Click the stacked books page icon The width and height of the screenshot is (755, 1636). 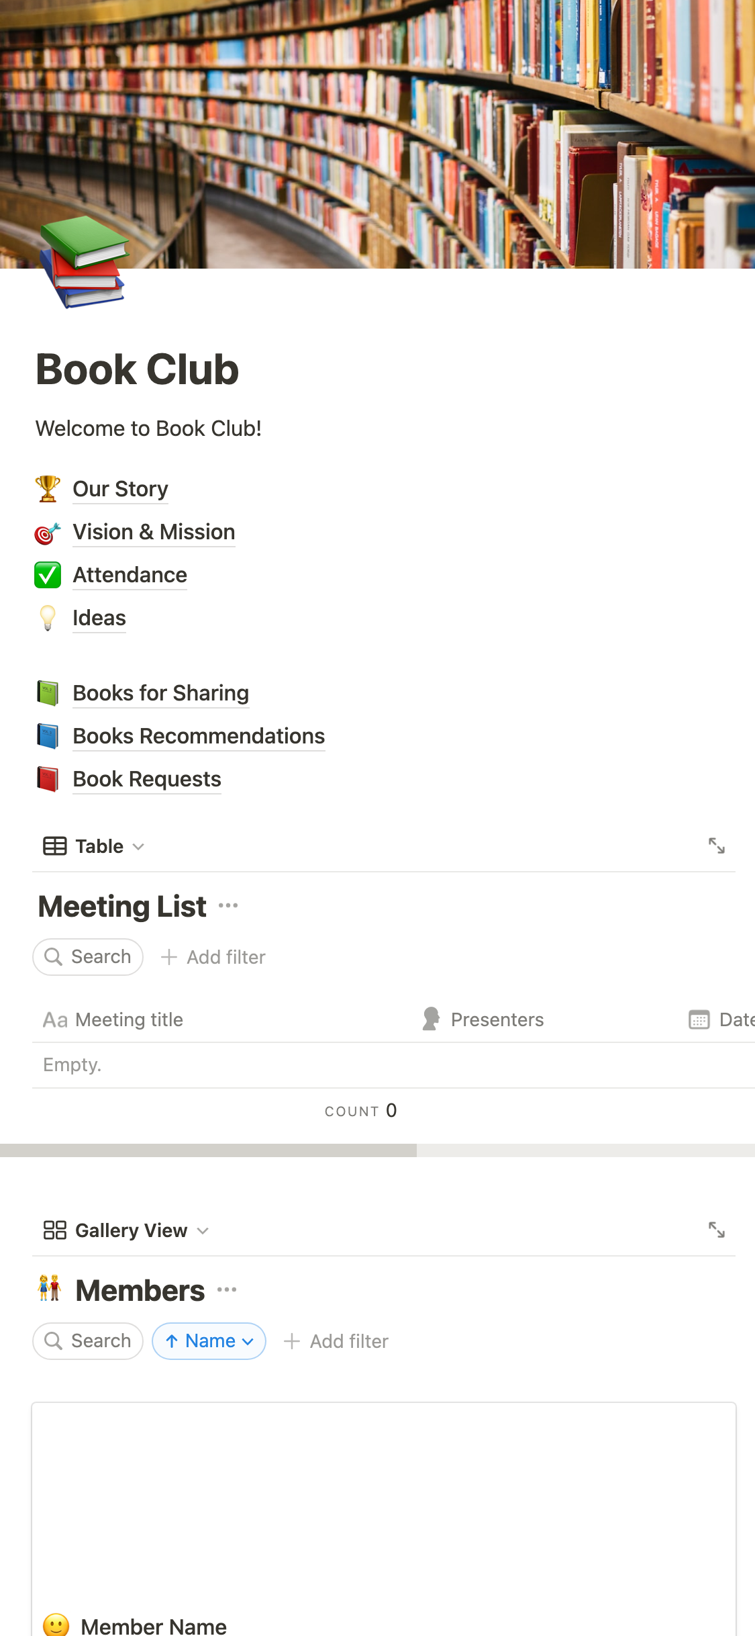83,262
